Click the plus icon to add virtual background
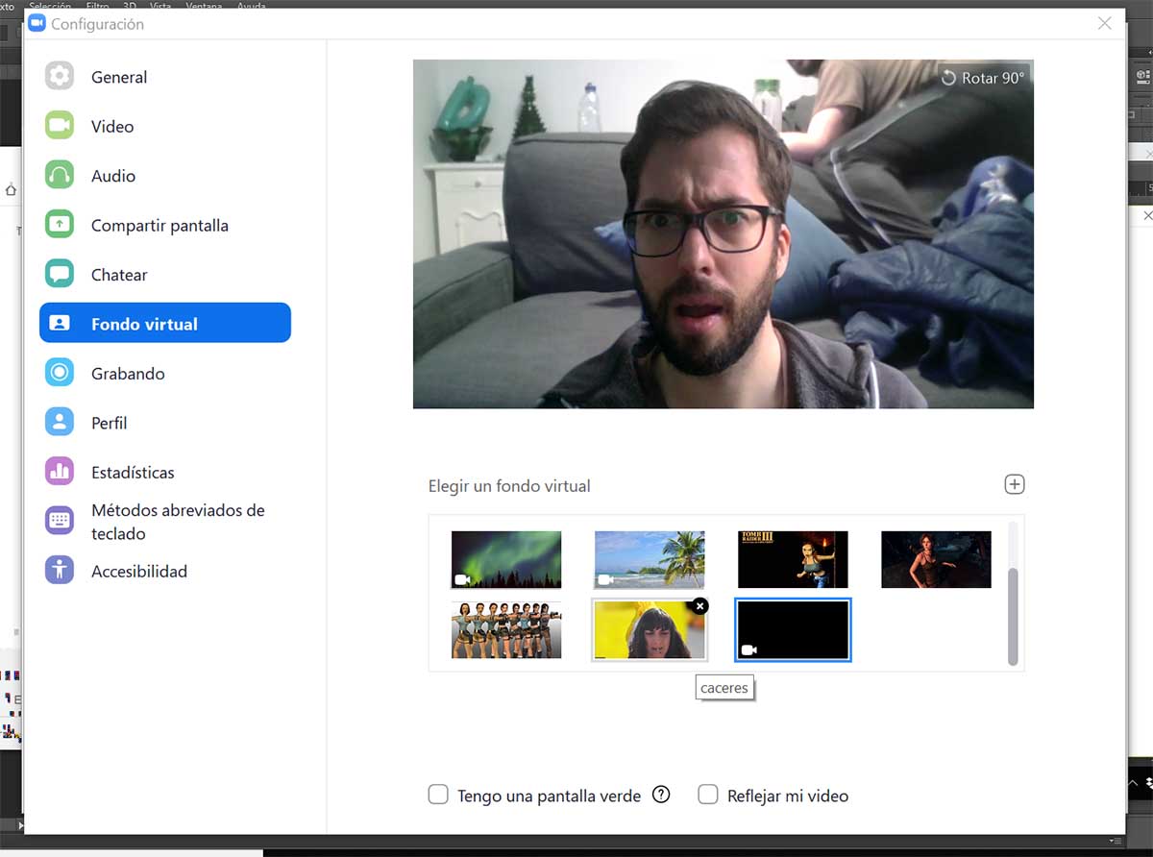Viewport: 1153px width, 857px height. (1014, 484)
